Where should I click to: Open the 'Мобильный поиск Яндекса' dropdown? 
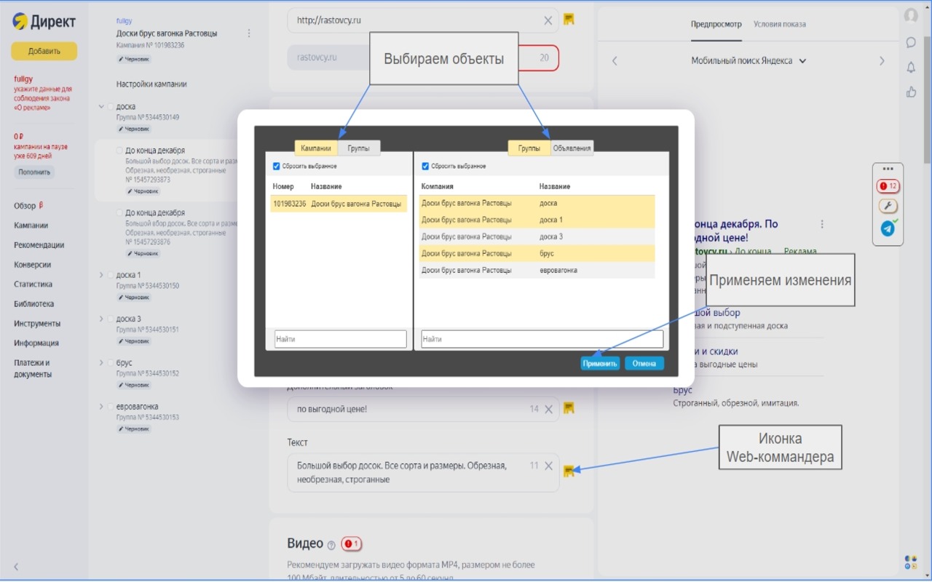coord(749,61)
